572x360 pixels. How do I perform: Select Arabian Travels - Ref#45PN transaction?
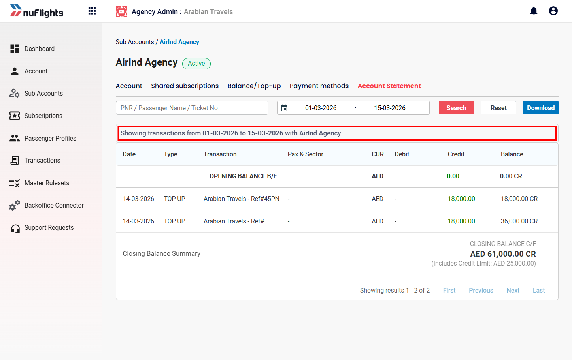point(242,199)
